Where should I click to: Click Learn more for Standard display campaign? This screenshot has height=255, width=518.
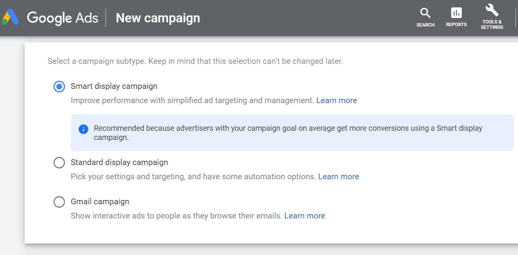[339, 177]
